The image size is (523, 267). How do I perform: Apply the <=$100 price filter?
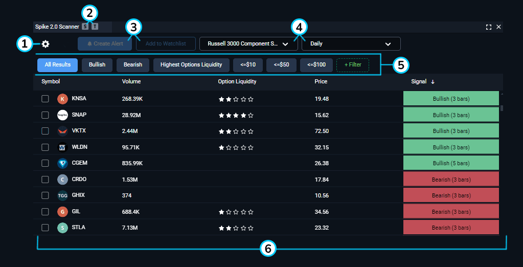[316, 65]
